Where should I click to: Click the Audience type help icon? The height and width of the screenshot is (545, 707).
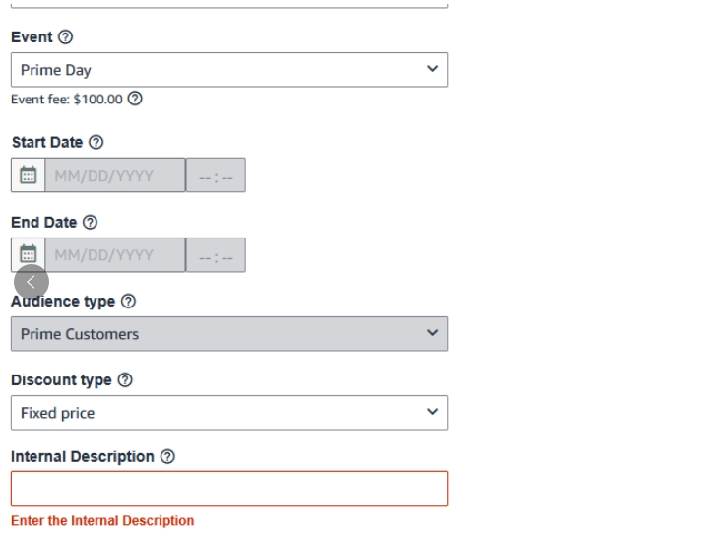point(128,302)
